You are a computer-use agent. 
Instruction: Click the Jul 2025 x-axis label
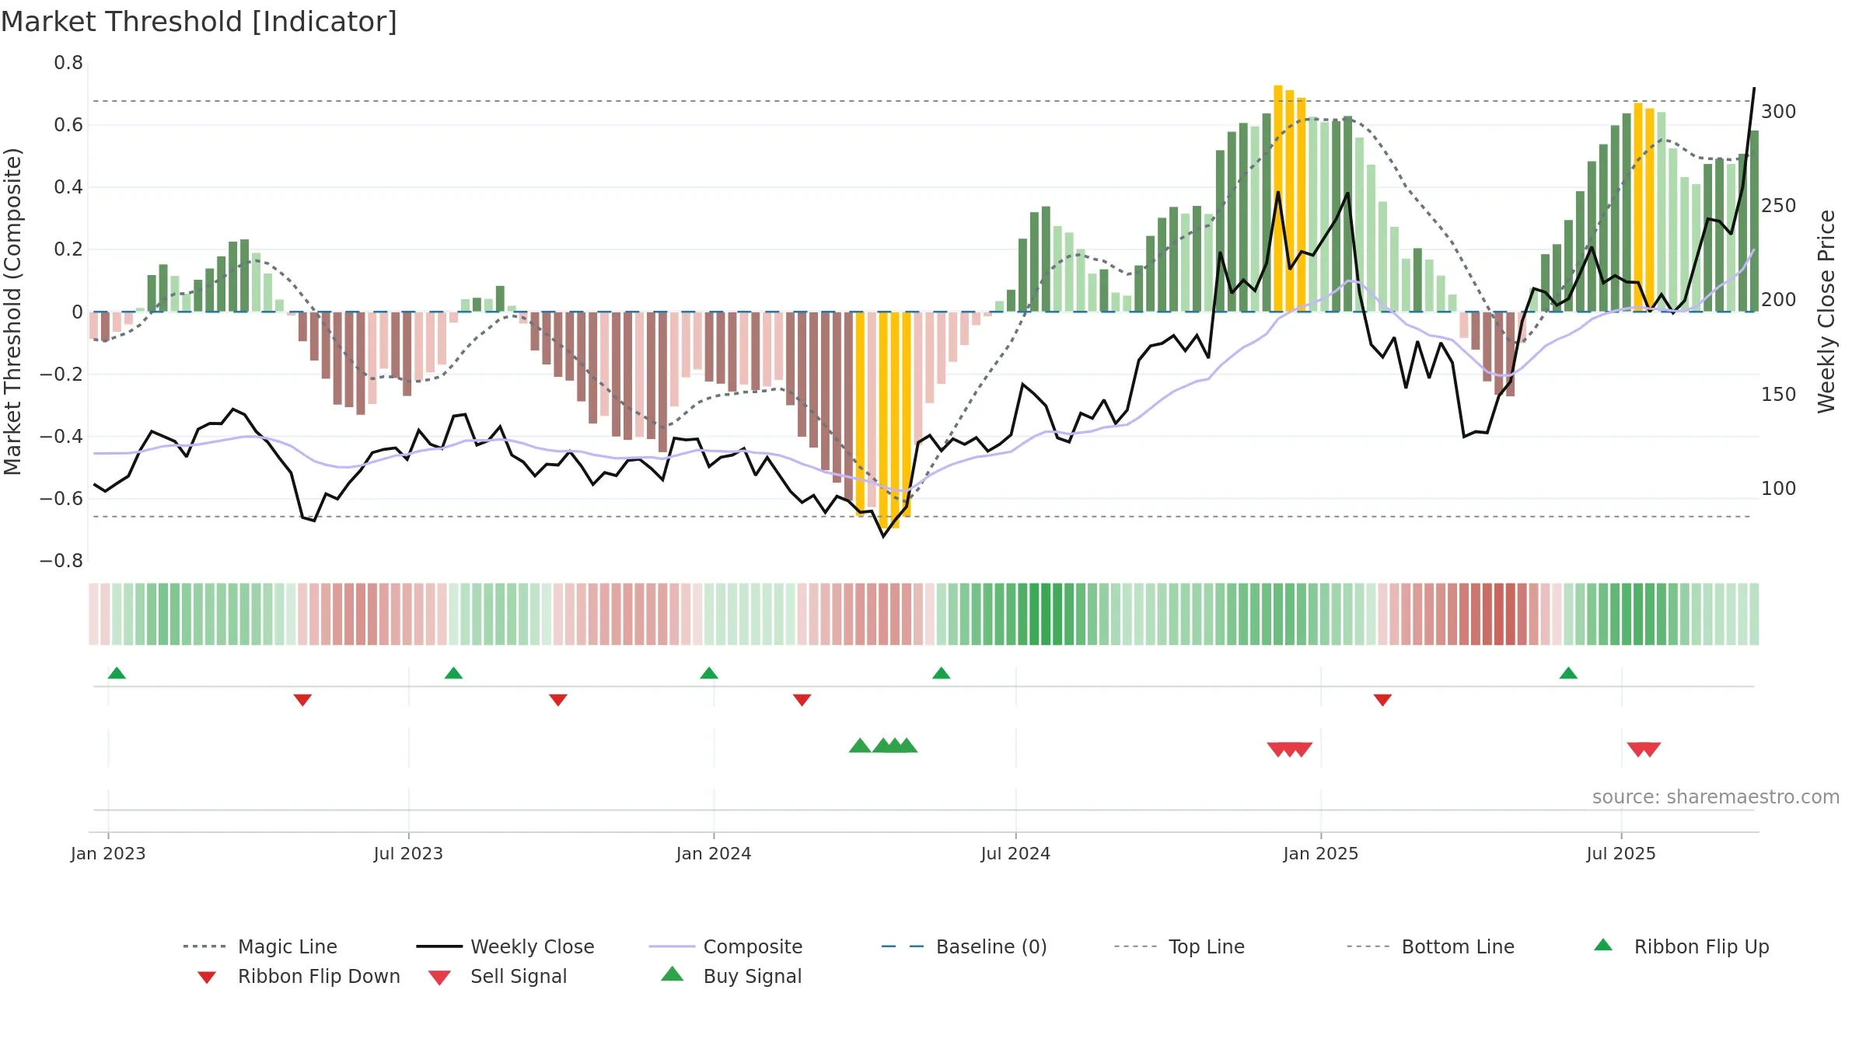(x=1621, y=854)
